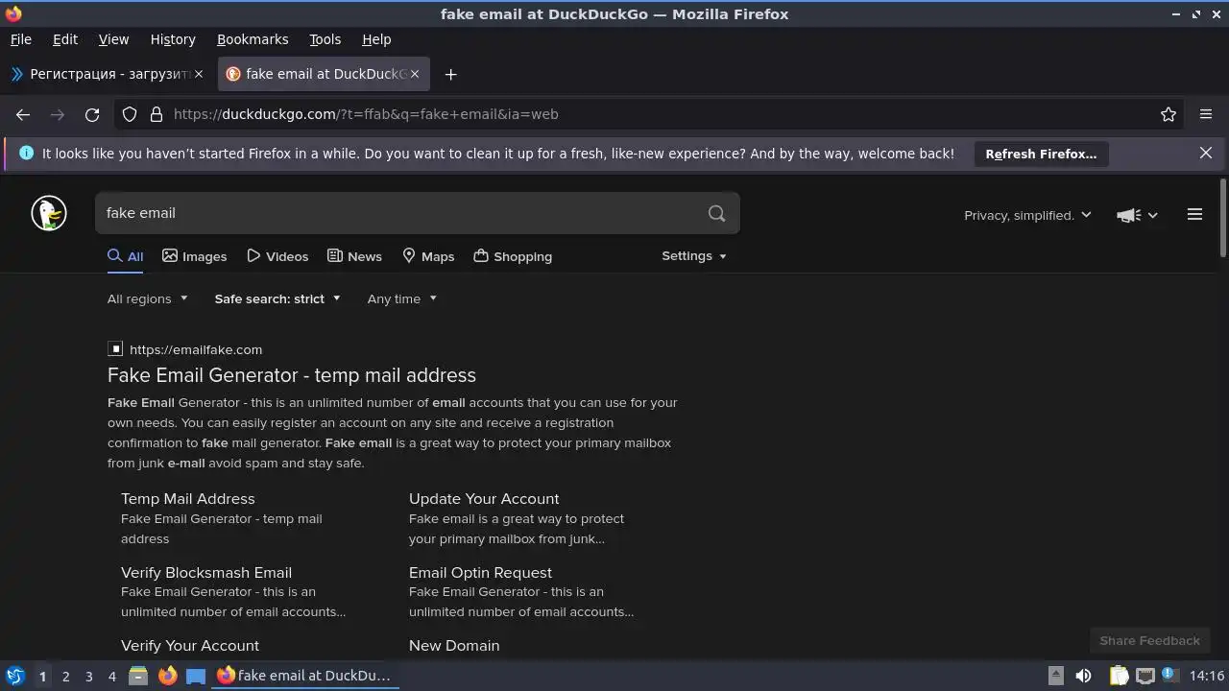Switch to workspace 2

[65, 676]
